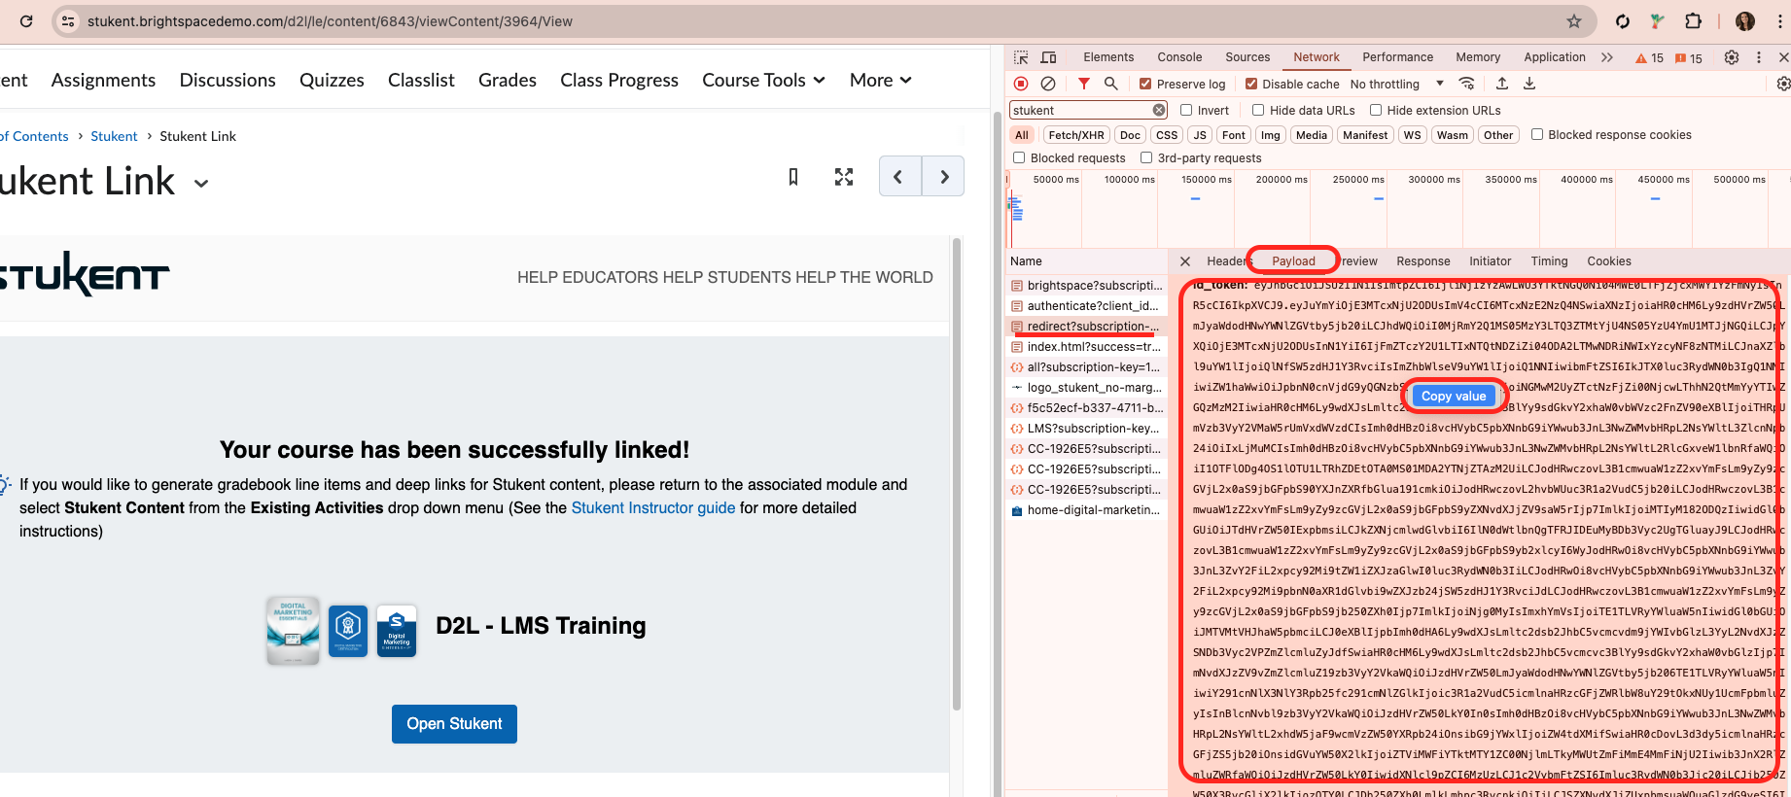
Task: Clear the network log
Action: tap(1048, 84)
